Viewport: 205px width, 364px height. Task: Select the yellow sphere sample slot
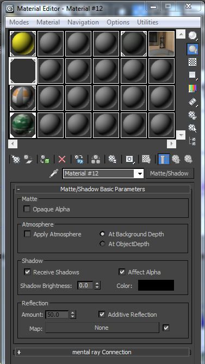point(23,44)
